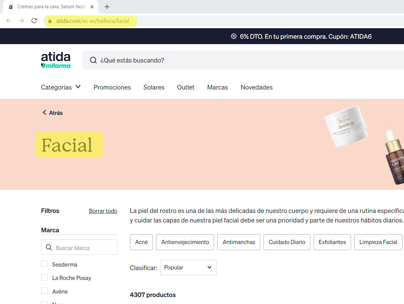Open the Solares menu item

pyautogui.click(x=154, y=87)
